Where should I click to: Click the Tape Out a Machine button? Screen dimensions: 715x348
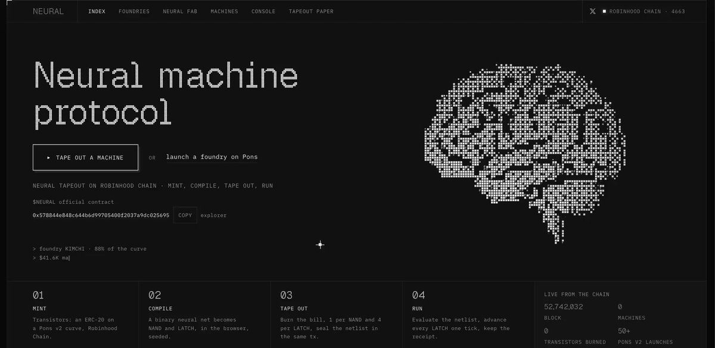pyautogui.click(x=85, y=157)
